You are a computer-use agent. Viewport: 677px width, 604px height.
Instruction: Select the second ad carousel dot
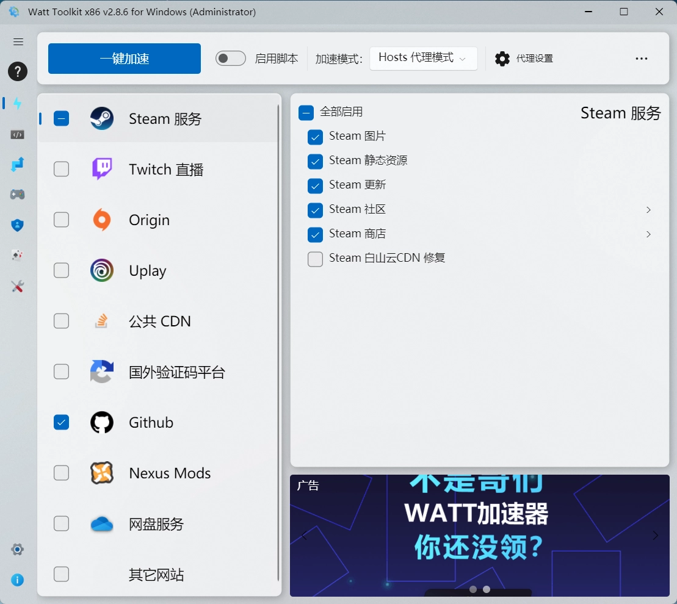[487, 589]
